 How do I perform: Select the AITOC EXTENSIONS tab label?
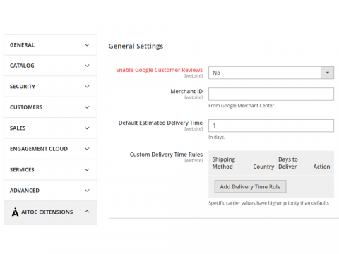point(47,212)
